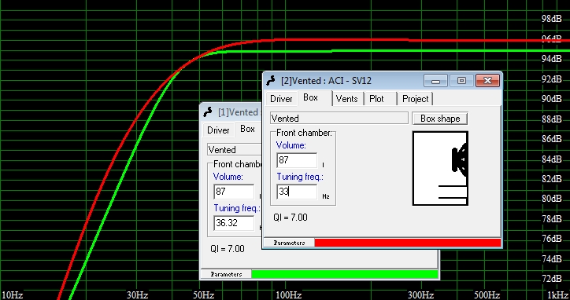
Task: Click the green plot color bar
Action: [345, 274]
